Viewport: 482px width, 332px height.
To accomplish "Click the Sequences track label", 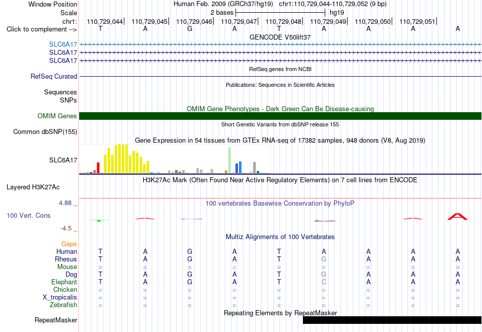I will 60,92.
